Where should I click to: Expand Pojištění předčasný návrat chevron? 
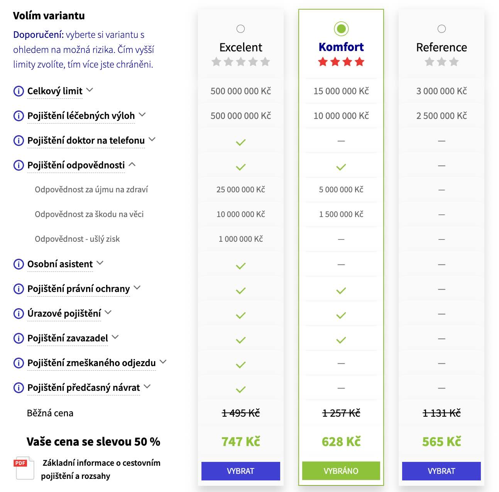coord(147,387)
